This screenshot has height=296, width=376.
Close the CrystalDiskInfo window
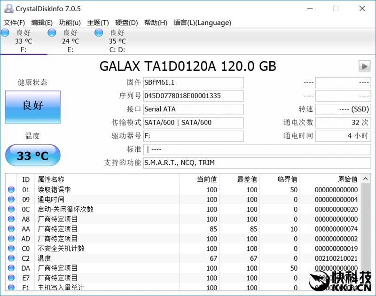[362, 8]
